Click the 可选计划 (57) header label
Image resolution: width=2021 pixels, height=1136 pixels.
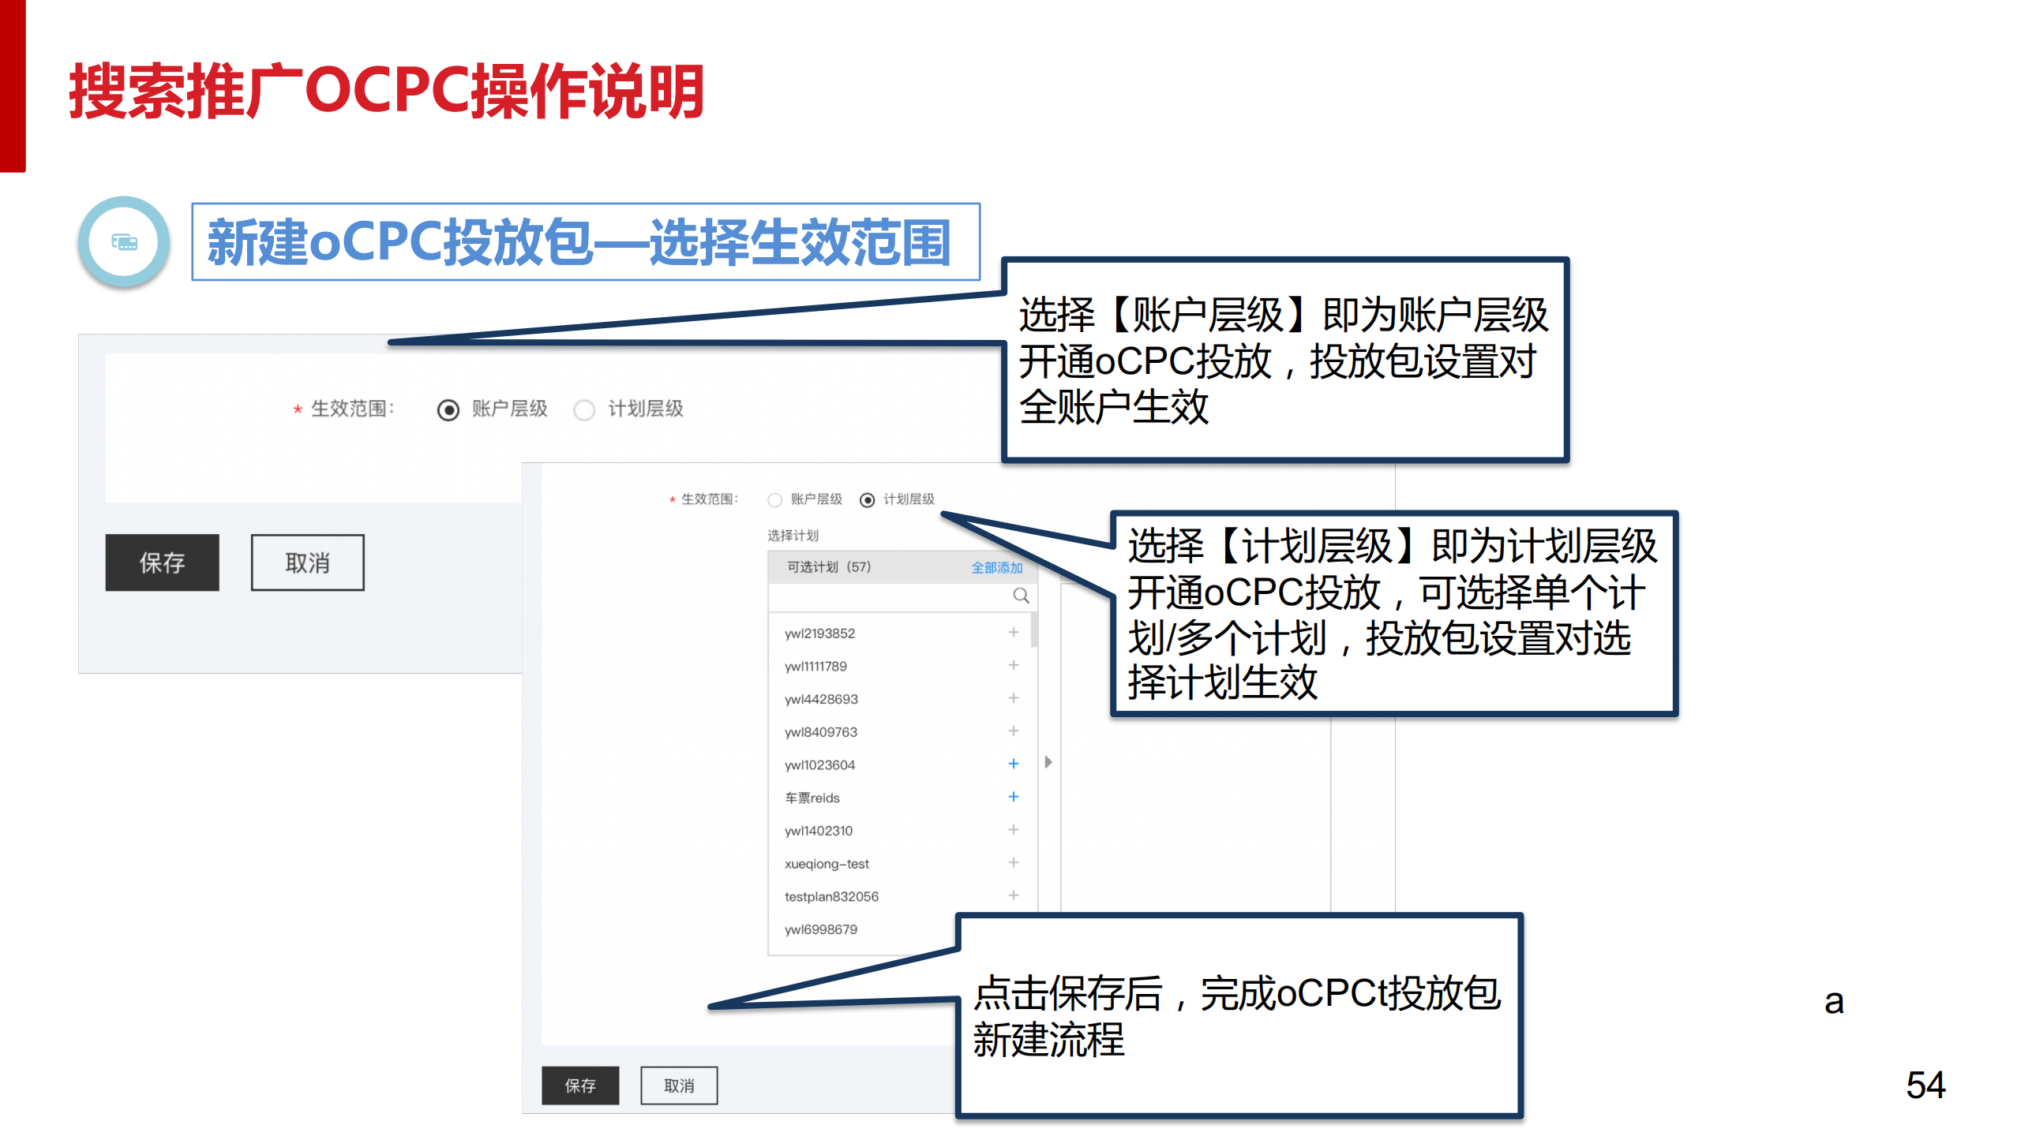828,567
